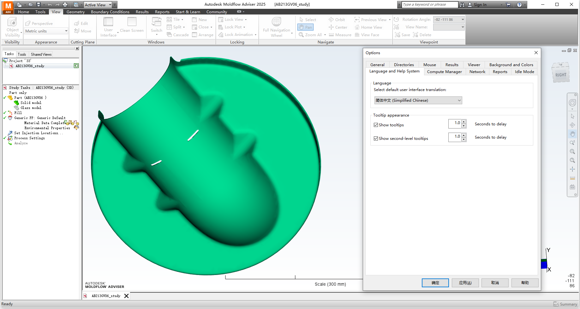This screenshot has height=309, width=580.
Task: Click the Home View tool
Action: (x=368, y=27)
